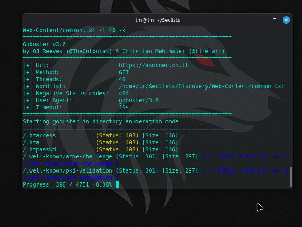The width and height of the screenshot is (302, 227).
Task: Click the https://asoccer.co.il Url value
Action: pyautogui.click(x=154, y=65)
